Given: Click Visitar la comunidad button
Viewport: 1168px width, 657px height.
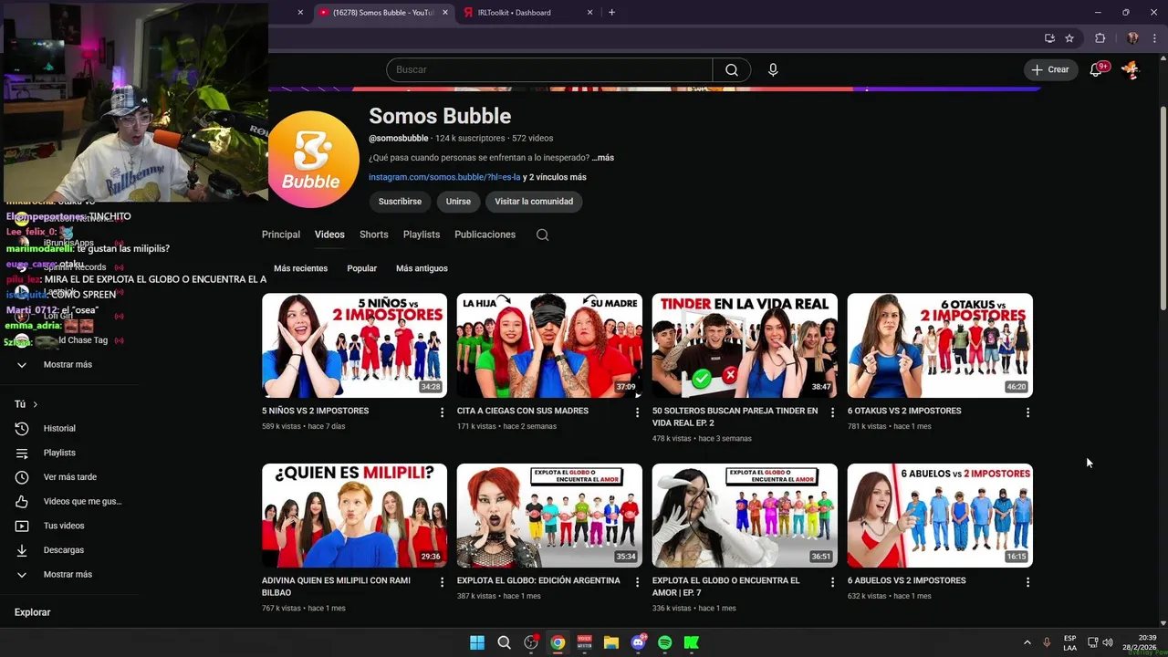Looking at the screenshot, I should [534, 202].
